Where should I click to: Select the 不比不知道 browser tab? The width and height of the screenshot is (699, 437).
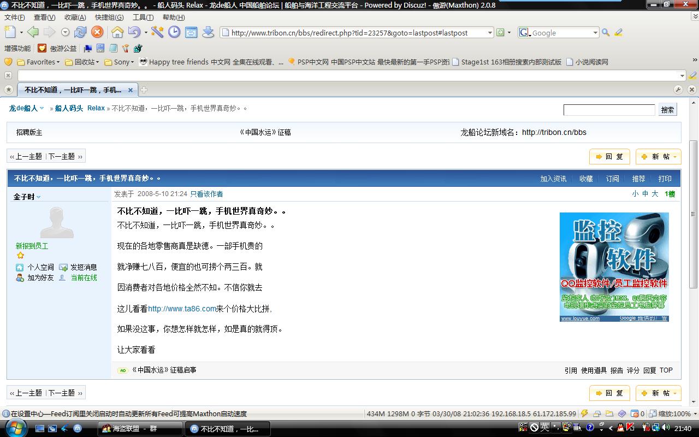coord(77,90)
